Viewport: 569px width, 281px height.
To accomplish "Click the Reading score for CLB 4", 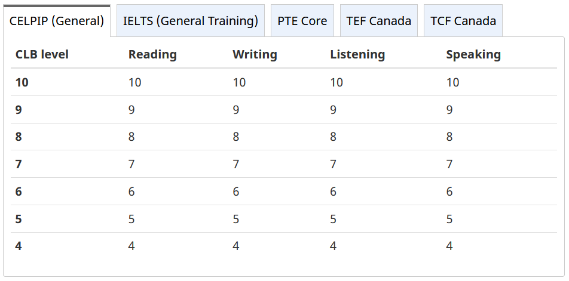I will click(131, 246).
